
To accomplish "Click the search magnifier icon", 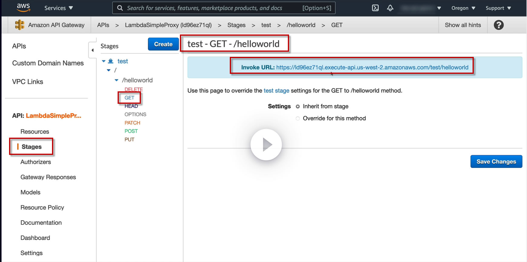I will pyautogui.click(x=120, y=8).
